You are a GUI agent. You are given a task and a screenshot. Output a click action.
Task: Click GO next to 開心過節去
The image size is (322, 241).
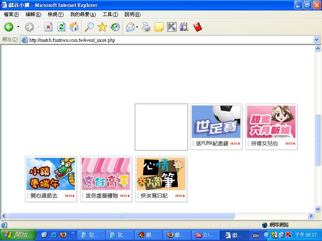pos(70,196)
